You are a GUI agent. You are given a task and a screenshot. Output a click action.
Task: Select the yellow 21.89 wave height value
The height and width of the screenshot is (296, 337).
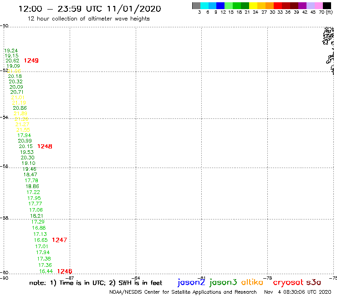click(x=20, y=113)
